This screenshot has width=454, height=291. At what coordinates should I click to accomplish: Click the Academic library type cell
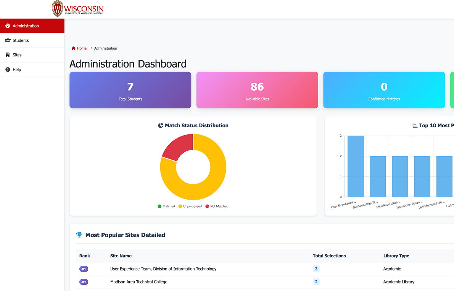[x=392, y=269]
